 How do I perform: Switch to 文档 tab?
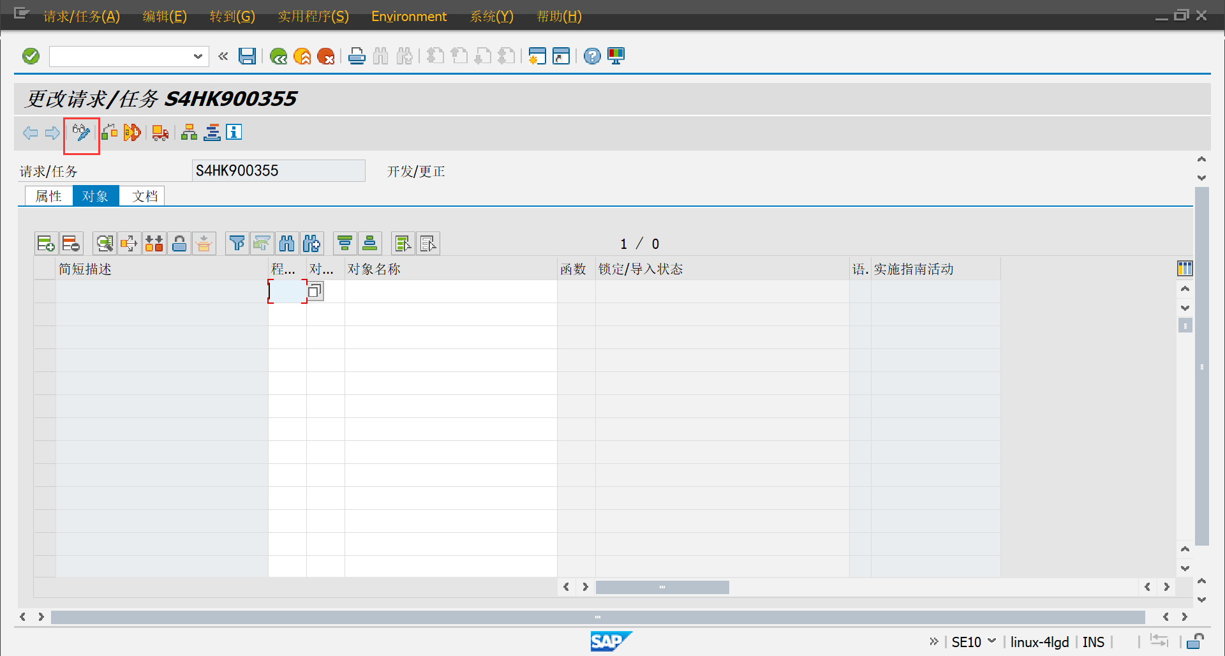pos(142,196)
